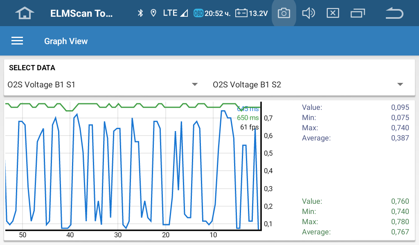
Task: Tap the LTE signal indicator
Action: [175, 13]
